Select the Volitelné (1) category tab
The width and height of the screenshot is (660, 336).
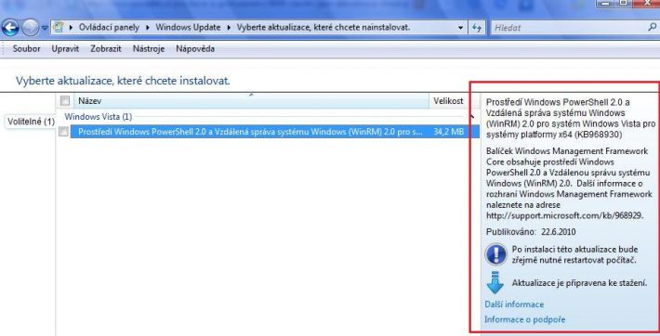[32, 122]
